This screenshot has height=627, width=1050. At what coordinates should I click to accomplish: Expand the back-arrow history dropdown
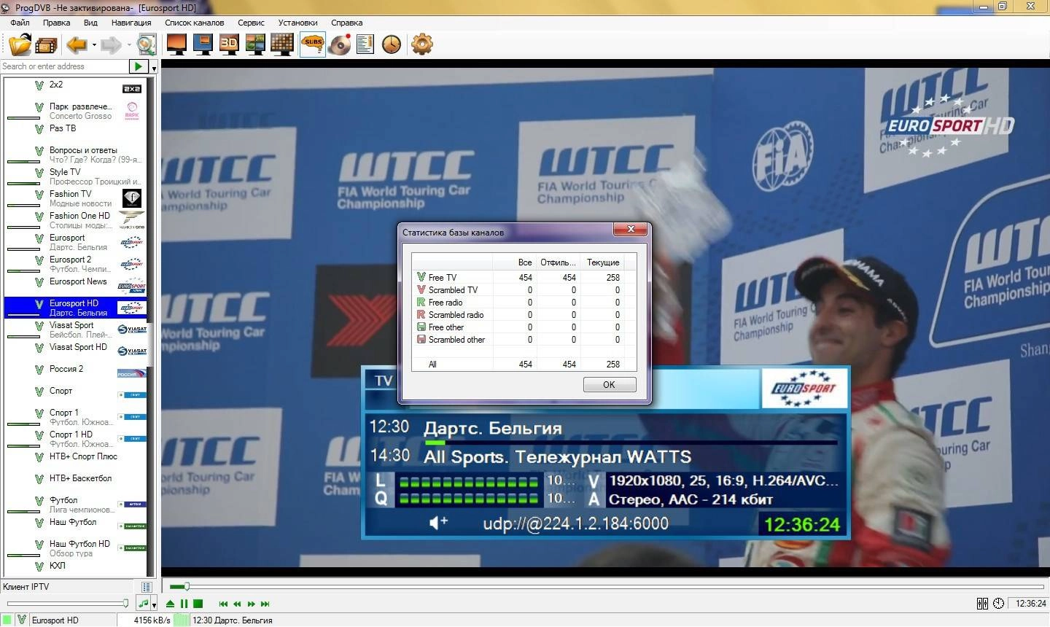coord(94,45)
